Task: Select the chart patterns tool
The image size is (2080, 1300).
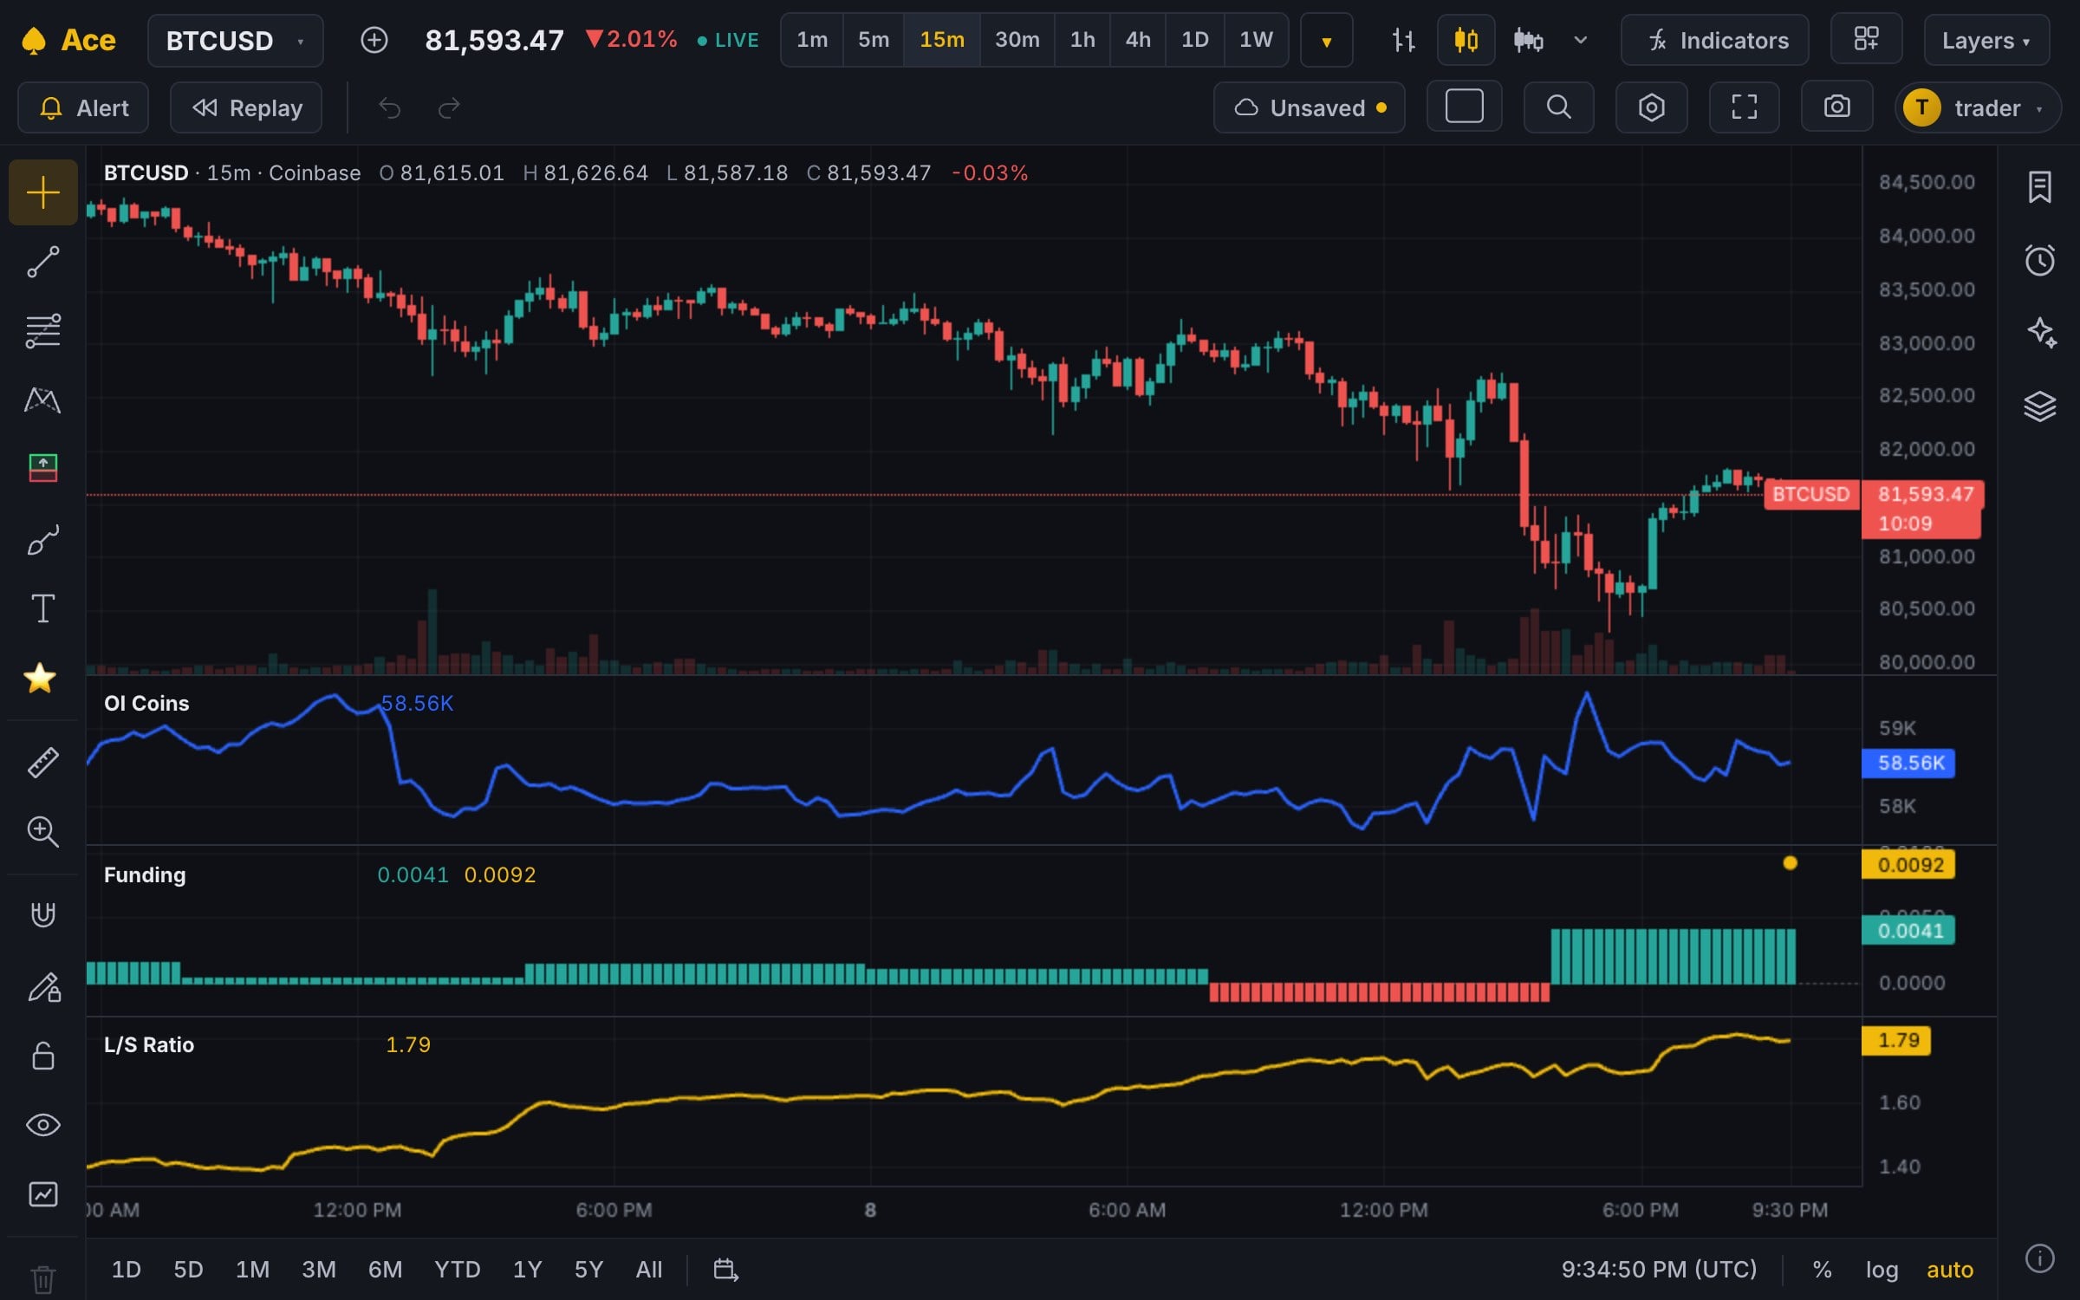Action: [x=42, y=400]
